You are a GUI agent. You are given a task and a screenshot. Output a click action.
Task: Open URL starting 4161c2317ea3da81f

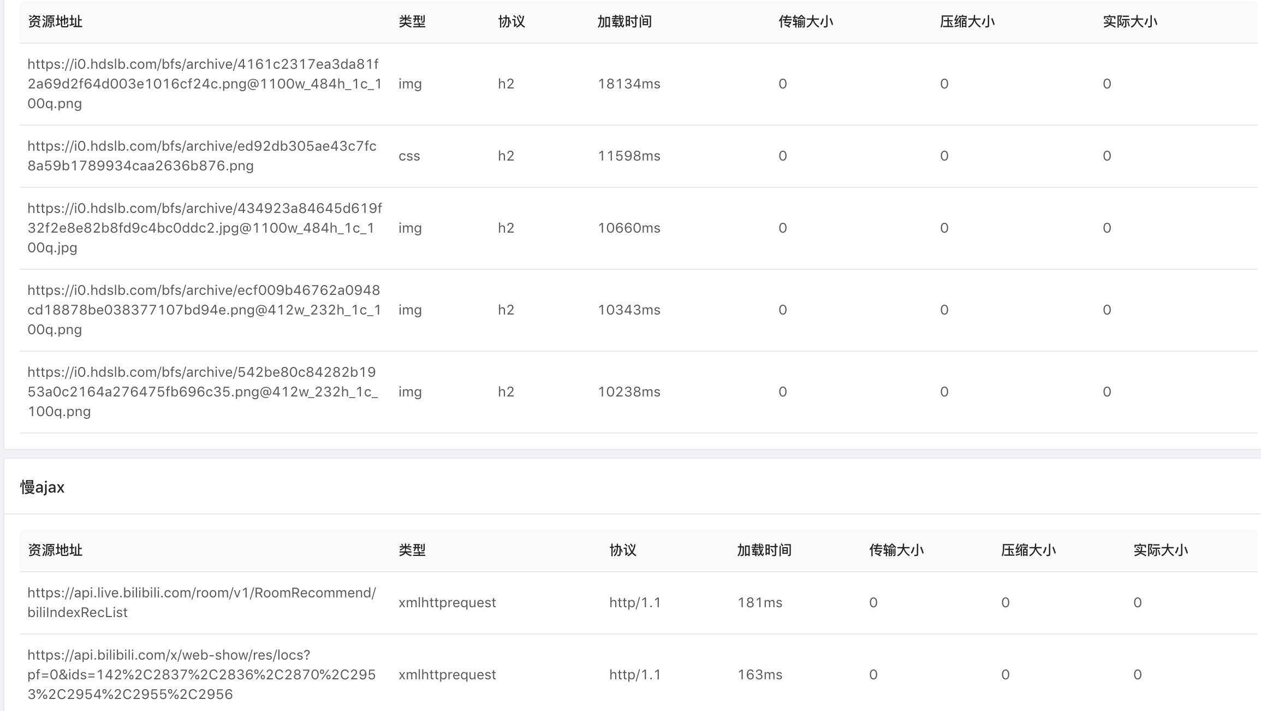[204, 84]
